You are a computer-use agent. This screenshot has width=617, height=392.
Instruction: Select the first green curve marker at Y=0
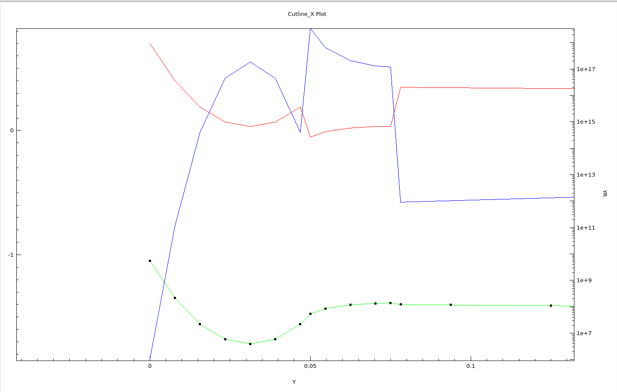150,261
